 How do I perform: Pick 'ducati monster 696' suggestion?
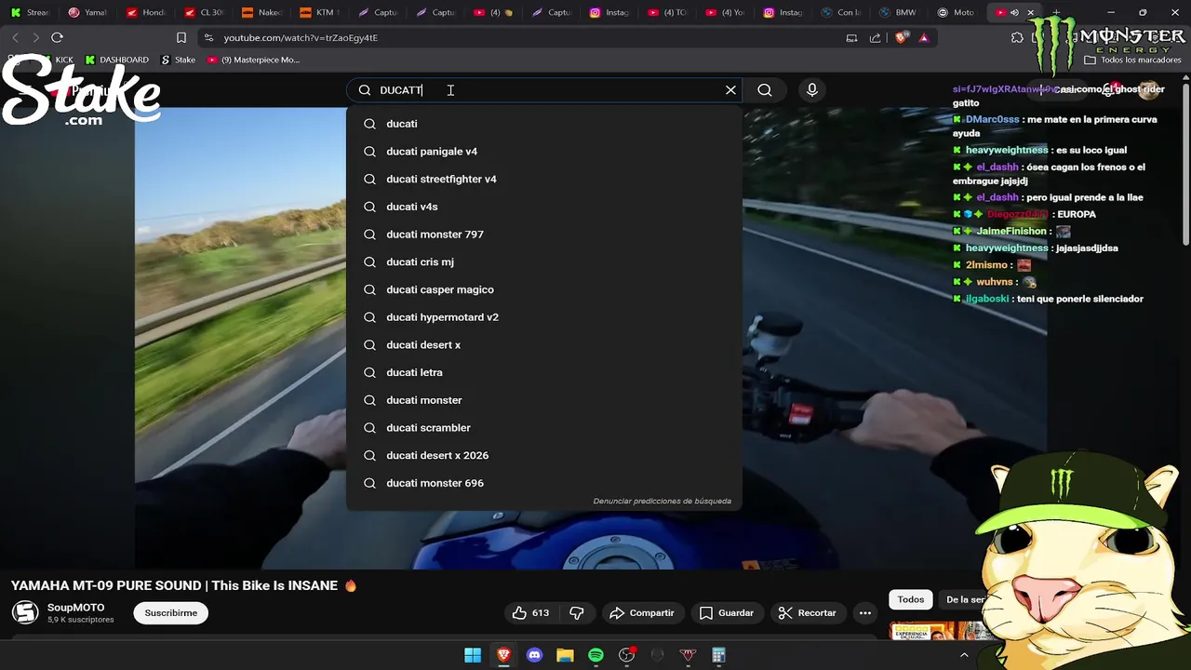[544, 483]
